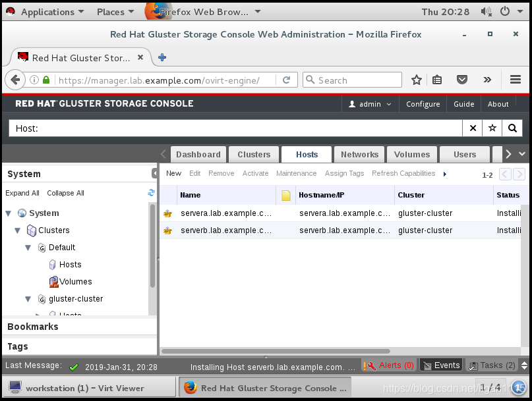532x401 pixels.
Task: Click the note column header icon
Action: tap(286, 196)
